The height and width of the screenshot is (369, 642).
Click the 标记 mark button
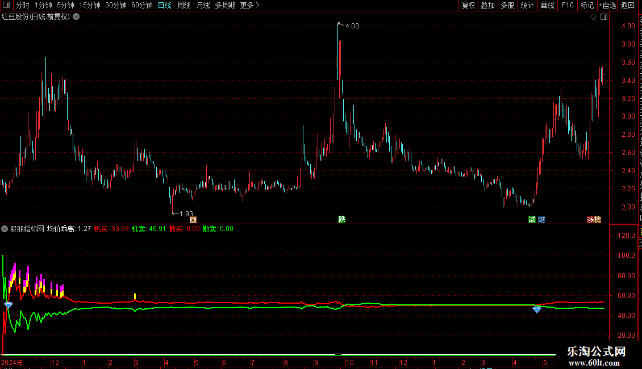pyautogui.click(x=587, y=5)
